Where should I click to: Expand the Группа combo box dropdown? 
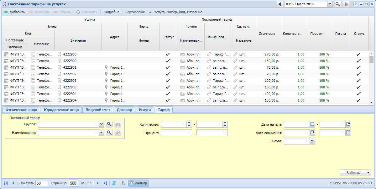pyautogui.click(x=101, y=124)
